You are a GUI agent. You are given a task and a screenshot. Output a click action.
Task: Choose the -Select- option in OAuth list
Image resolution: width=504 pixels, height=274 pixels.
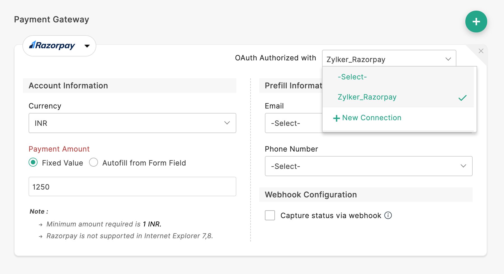click(x=352, y=77)
